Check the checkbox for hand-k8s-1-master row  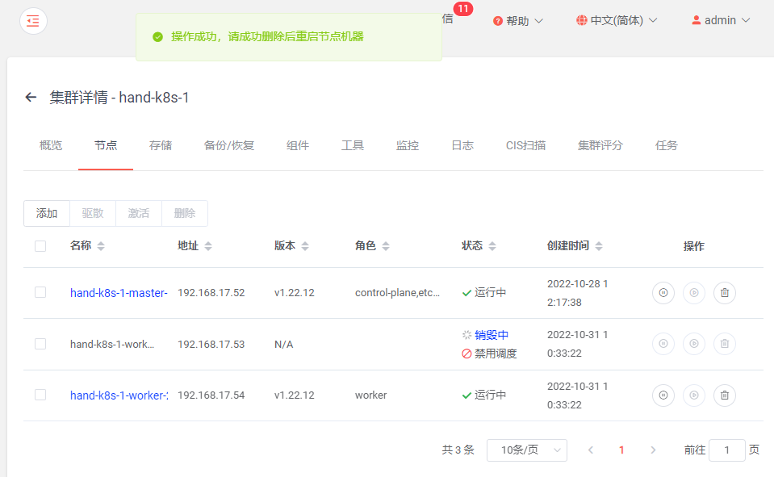40,293
